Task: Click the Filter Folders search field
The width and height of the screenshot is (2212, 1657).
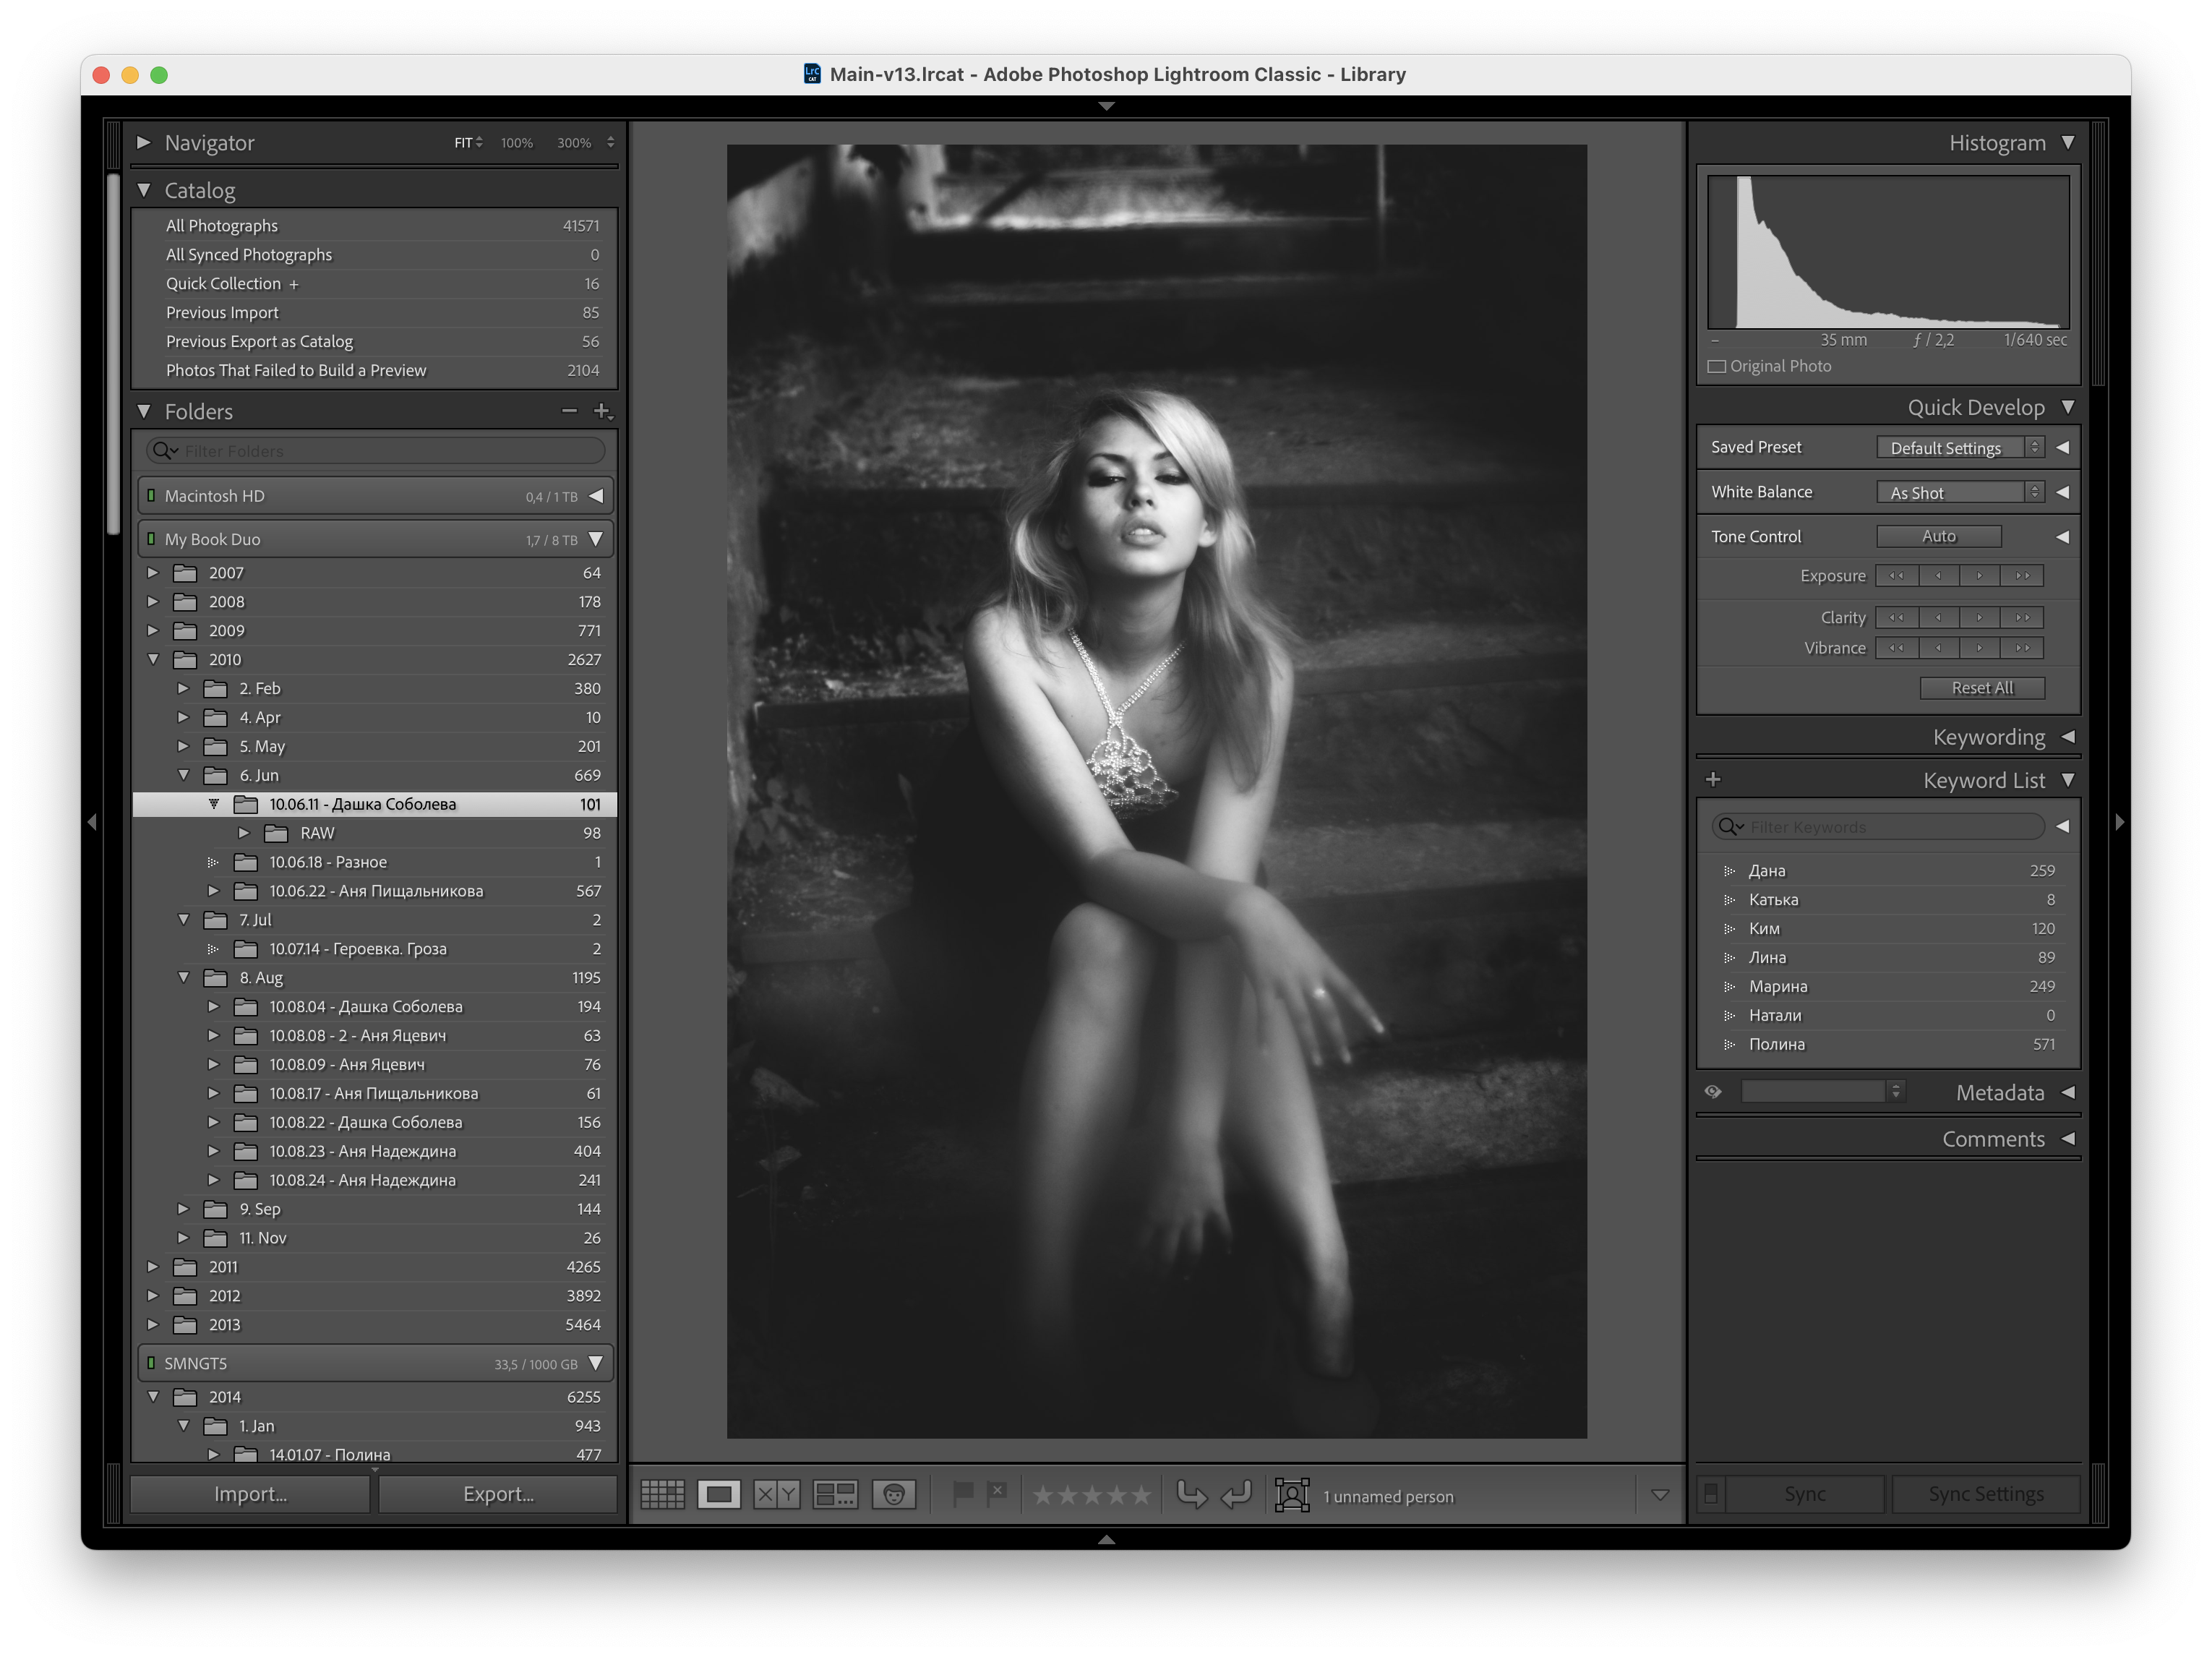Action: pos(376,451)
